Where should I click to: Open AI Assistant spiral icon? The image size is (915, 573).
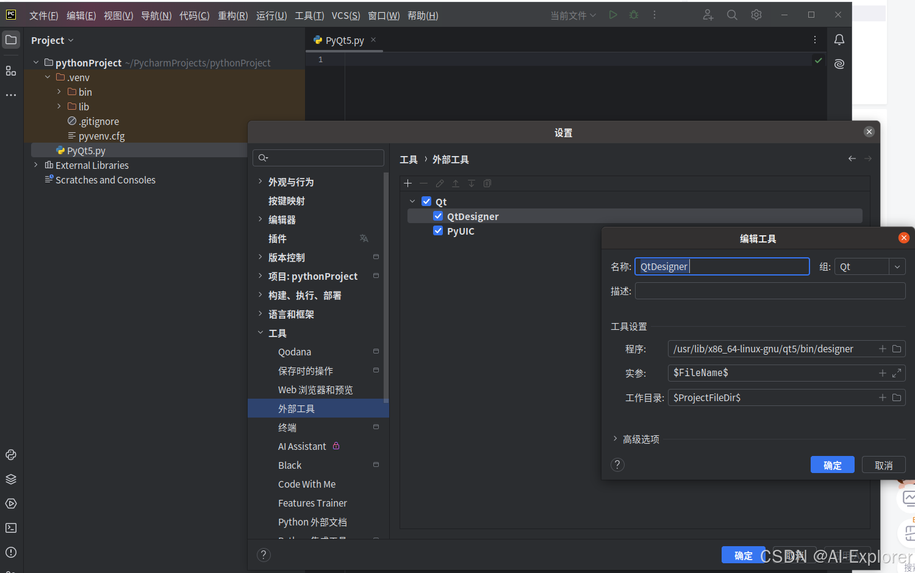point(839,64)
